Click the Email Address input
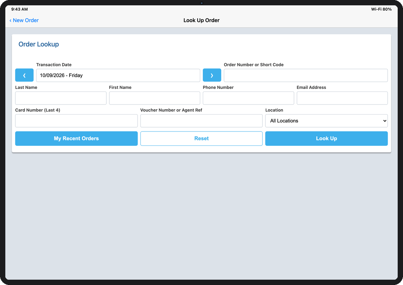This screenshot has height=285, width=403. (x=342, y=98)
